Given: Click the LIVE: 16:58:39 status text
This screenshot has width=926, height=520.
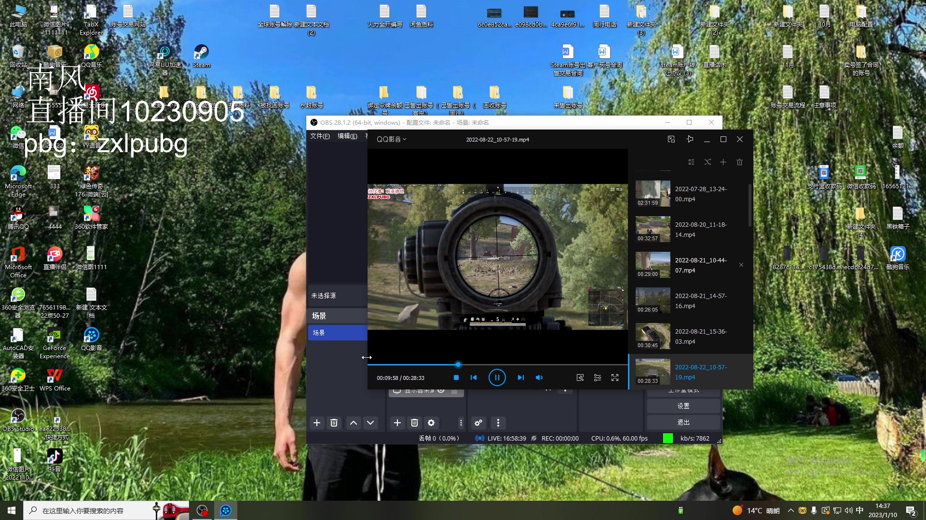Looking at the screenshot, I should (x=506, y=439).
